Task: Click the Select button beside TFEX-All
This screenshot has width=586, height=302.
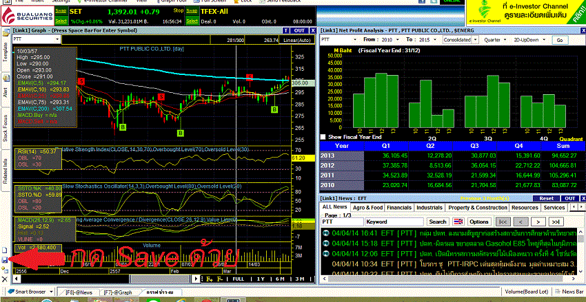Action: [x=192, y=21]
